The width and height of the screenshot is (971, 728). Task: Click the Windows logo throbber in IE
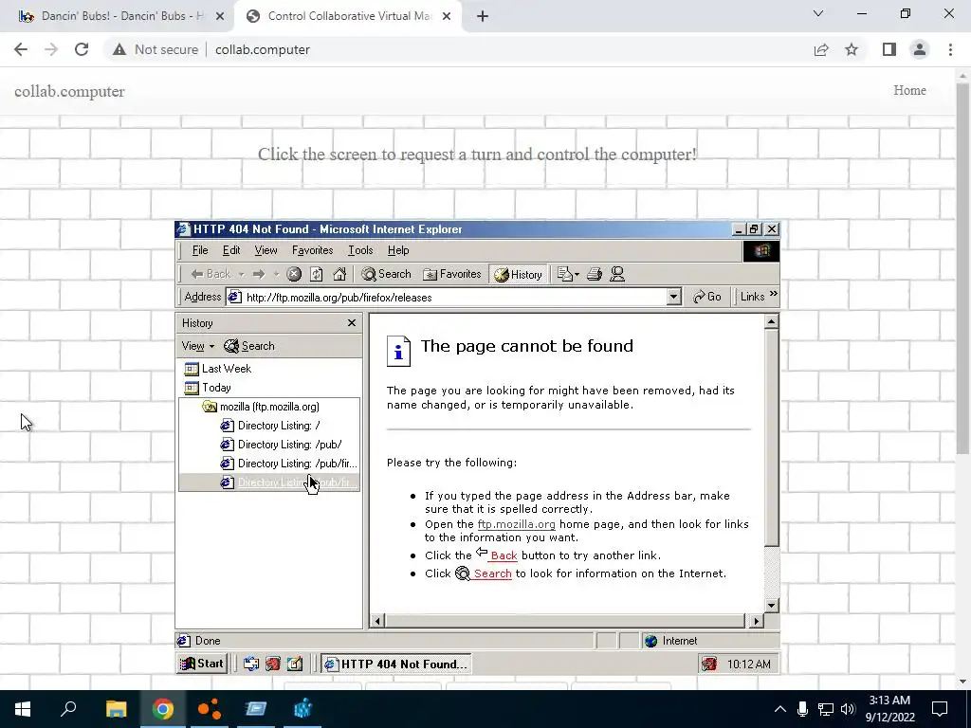(761, 250)
